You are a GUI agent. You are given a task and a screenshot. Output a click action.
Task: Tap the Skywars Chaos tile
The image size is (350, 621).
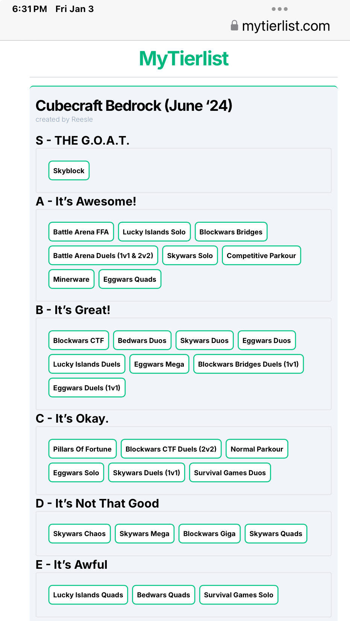coord(79,534)
